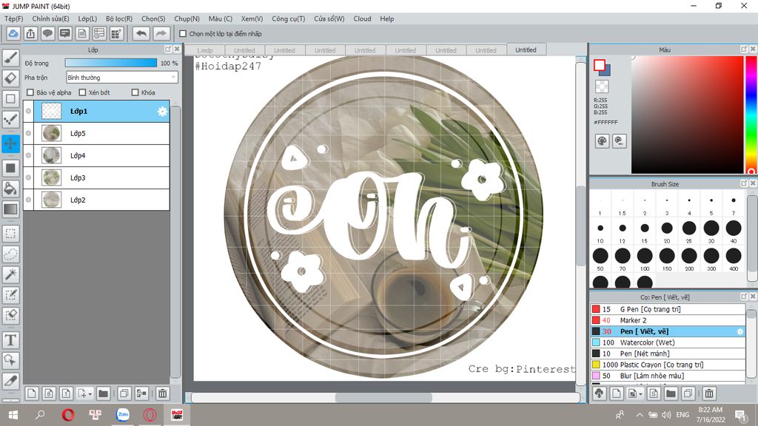
Task: Hide layer Lớp4 visibility dot
Action: coord(29,155)
